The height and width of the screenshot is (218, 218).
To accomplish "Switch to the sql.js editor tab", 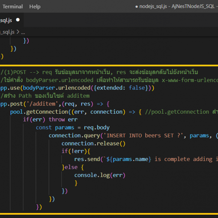I will pos(7,20).
